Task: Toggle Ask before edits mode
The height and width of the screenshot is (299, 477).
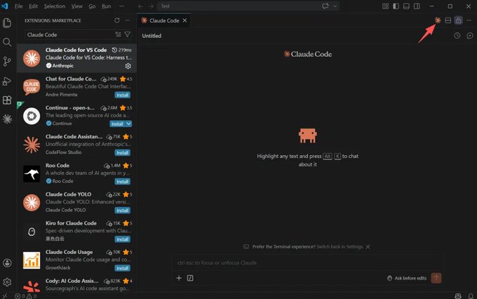Action: (x=407, y=278)
